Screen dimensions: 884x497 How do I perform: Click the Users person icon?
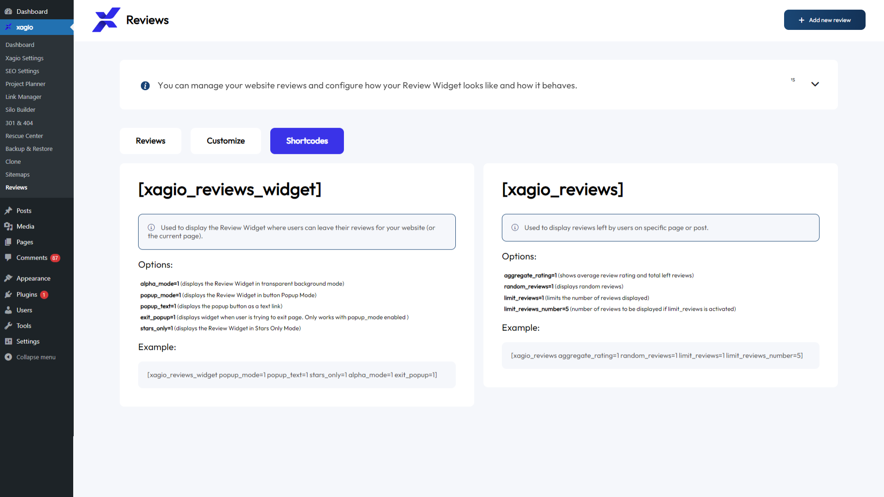(8, 310)
